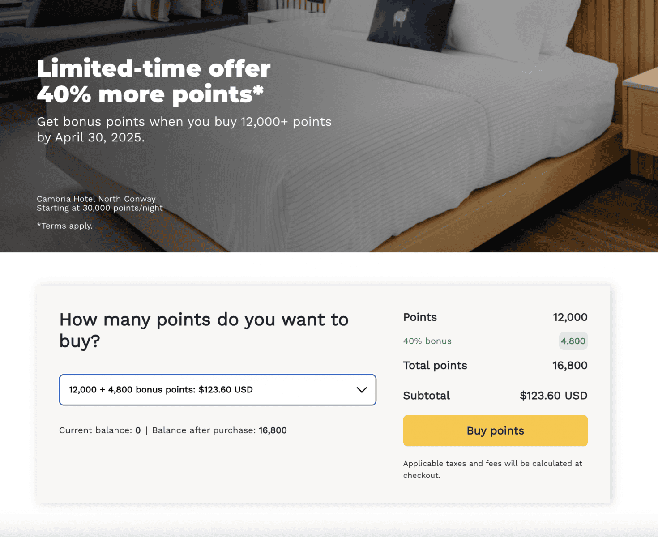
Task: Click the yellow Buy points button
Action: tap(495, 430)
